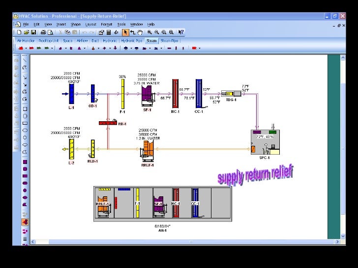
Task: Open the Help menu
Action: 150,24
